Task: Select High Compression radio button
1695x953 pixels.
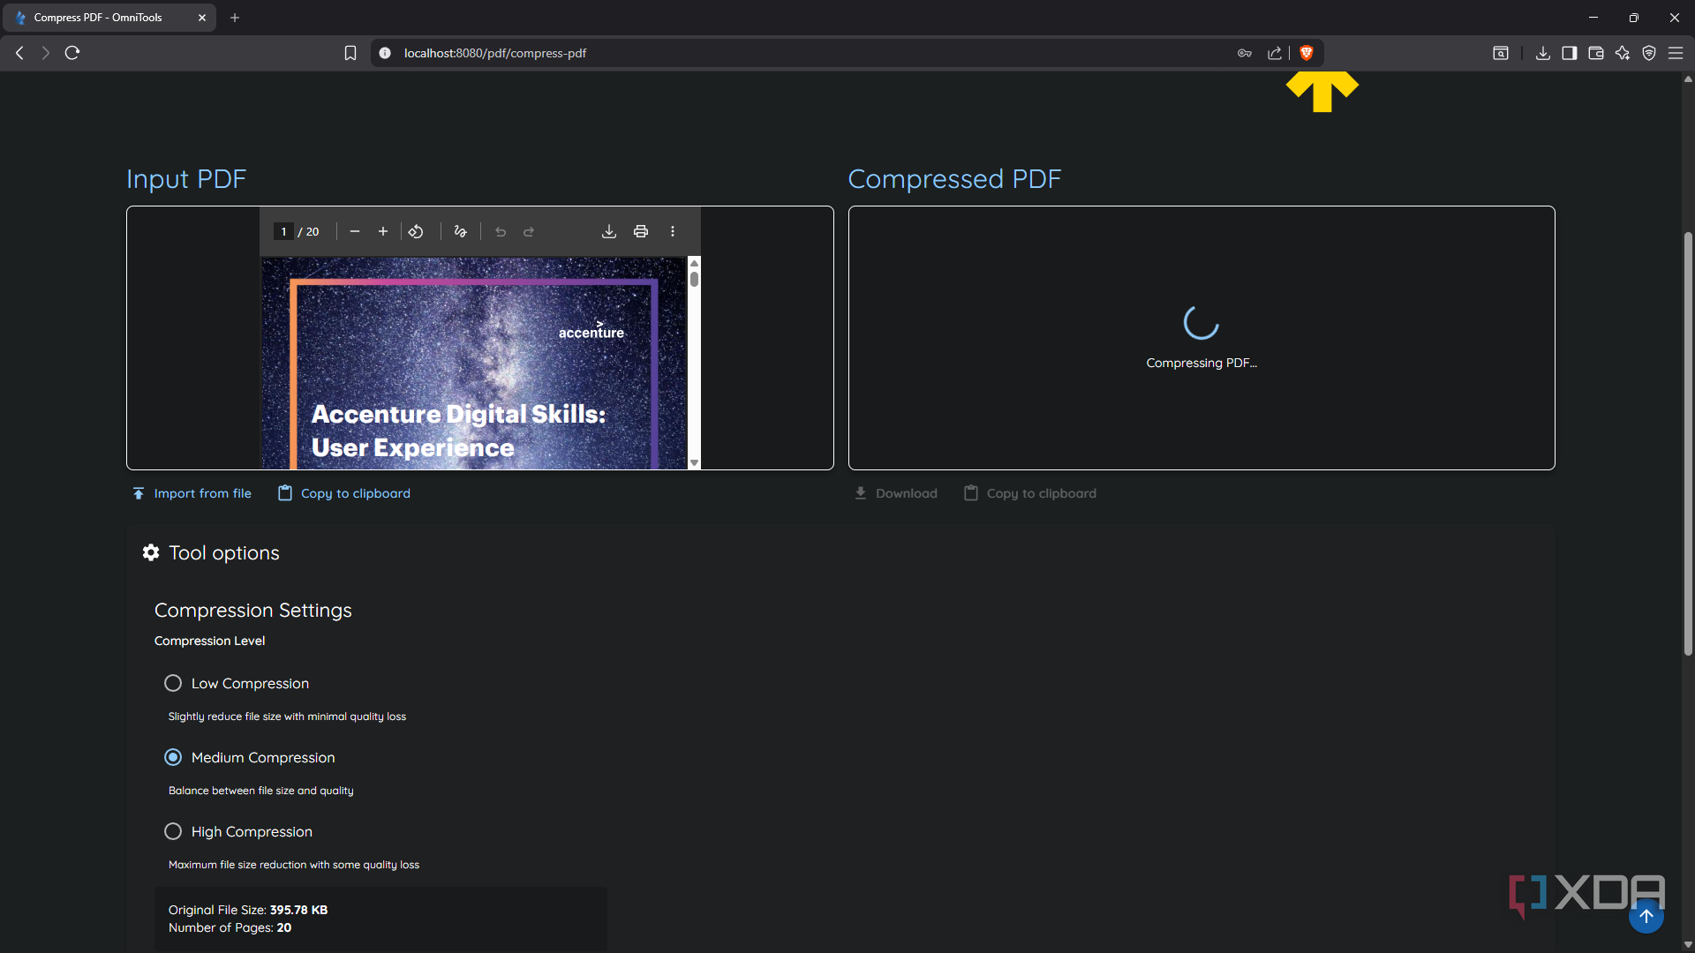Action: click(173, 831)
